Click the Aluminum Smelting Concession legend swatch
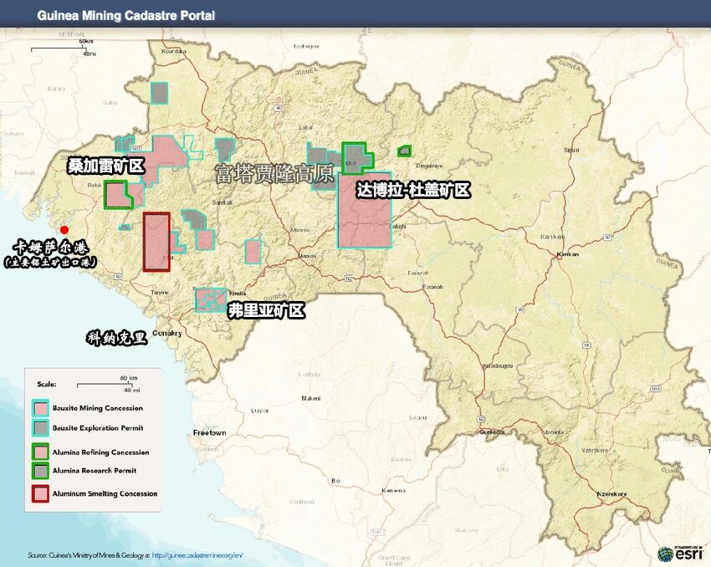 (40, 493)
